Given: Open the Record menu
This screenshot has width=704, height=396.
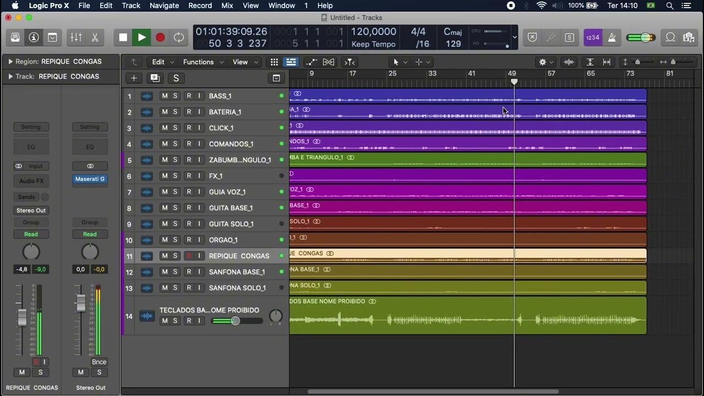Looking at the screenshot, I should point(200,5).
